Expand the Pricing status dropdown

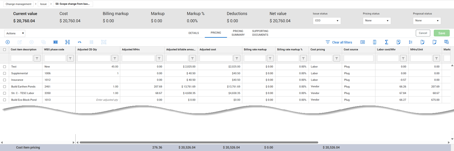pos(377,21)
